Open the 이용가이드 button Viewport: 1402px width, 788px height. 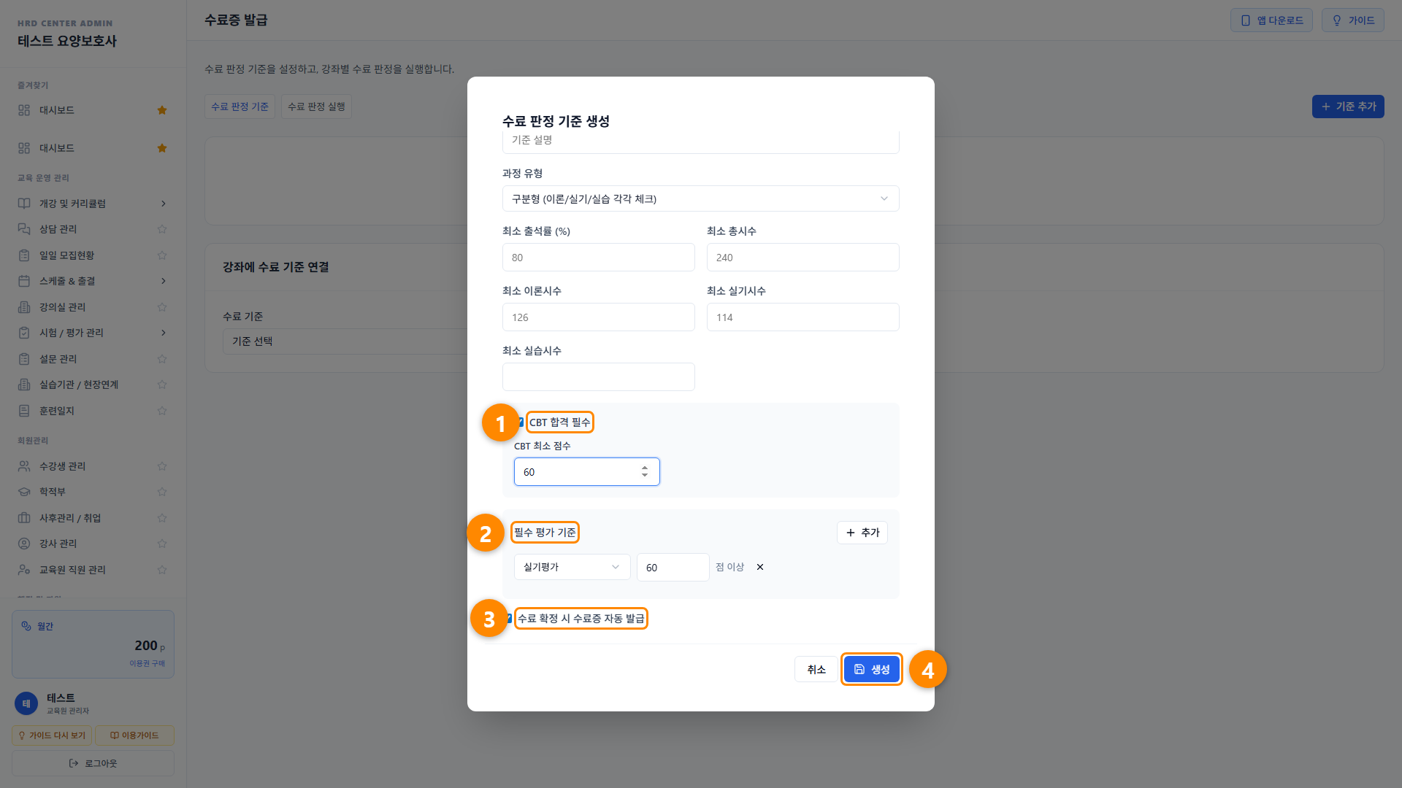(134, 735)
